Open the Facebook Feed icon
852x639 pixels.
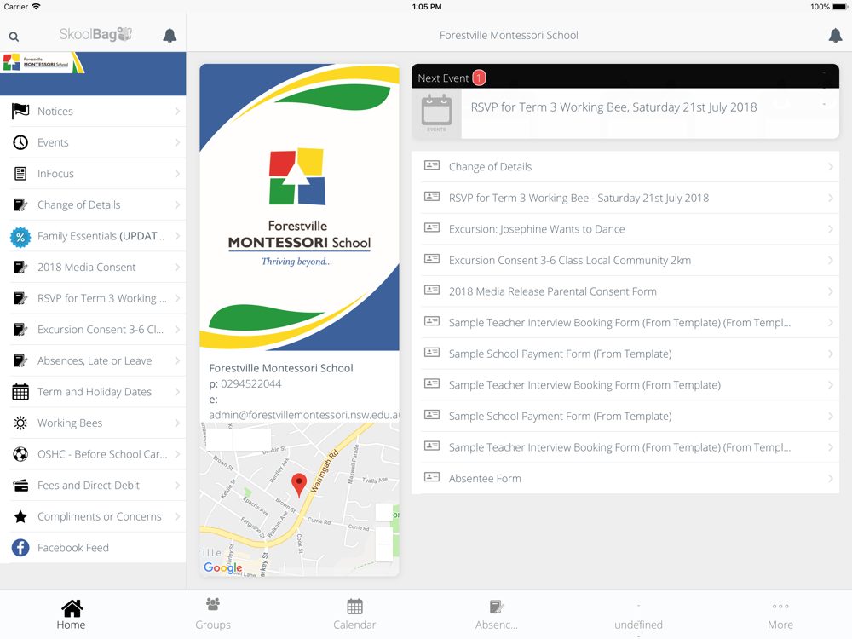point(20,548)
